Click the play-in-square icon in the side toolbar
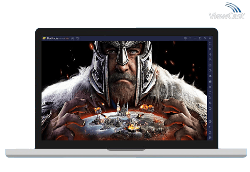 click(x=210, y=60)
